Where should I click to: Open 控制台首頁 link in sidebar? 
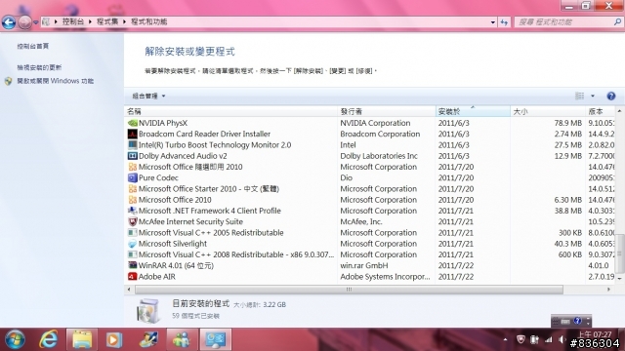point(32,46)
